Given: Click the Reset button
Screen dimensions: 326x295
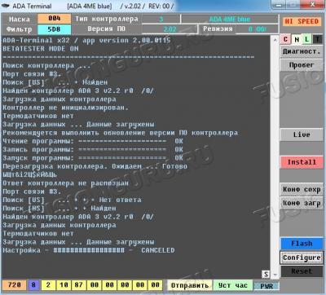Looking at the screenshot, I should (x=302, y=271).
